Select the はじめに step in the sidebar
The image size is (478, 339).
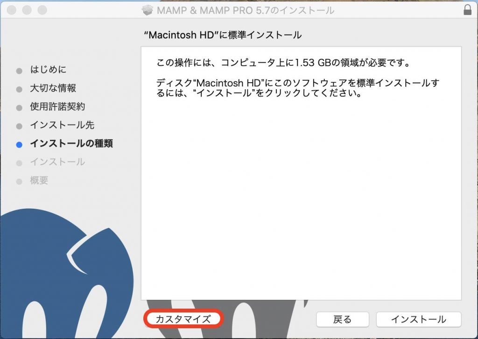point(48,70)
